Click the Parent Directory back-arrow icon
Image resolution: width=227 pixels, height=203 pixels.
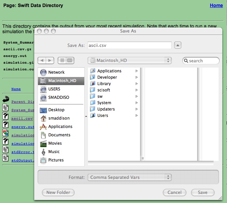pos(6,99)
